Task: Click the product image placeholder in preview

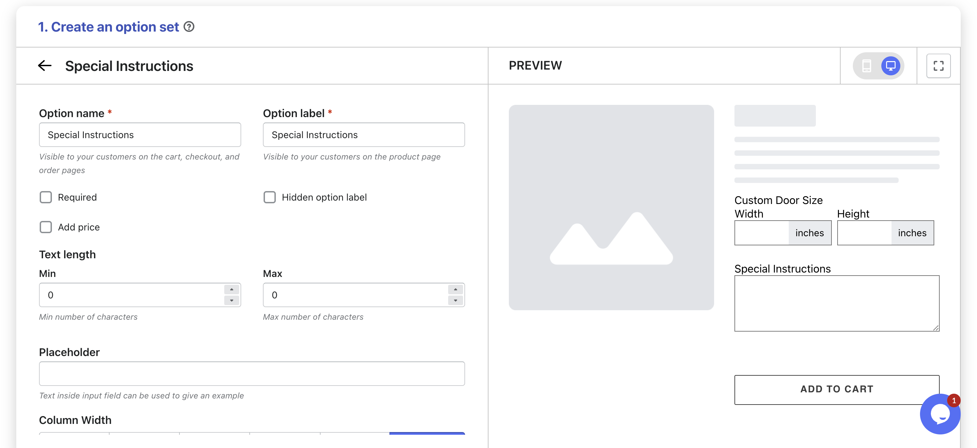Action: click(611, 207)
